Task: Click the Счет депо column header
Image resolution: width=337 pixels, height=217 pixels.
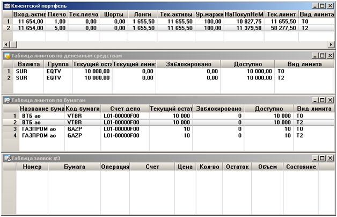Action: pos(124,108)
